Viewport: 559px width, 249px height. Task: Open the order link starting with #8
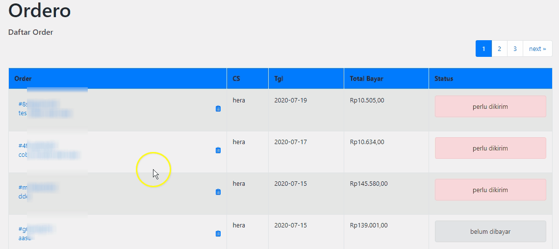(x=23, y=104)
